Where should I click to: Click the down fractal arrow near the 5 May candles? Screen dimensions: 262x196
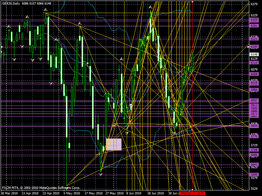pos(50,83)
